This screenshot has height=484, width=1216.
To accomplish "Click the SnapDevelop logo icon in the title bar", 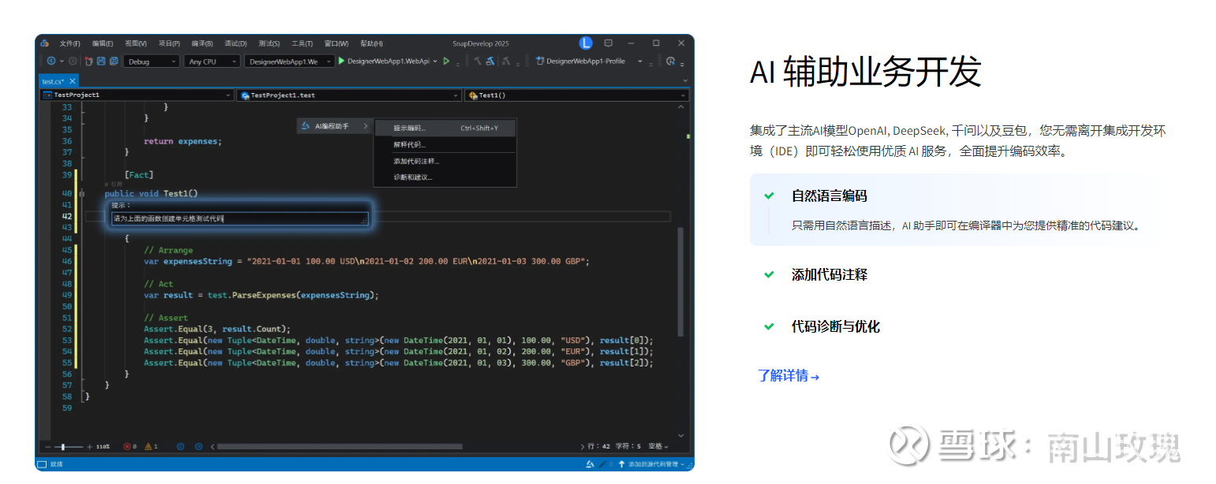I will pos(45,43).
